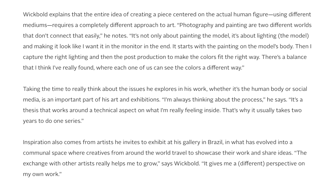The image size is (329, 192).
Task: Click the word "Inspiration" starting the third paragraph
Action: [37, 142]
